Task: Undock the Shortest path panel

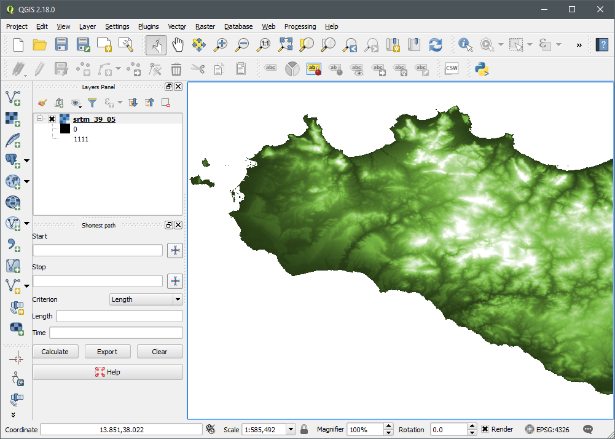Action: pyautogui.click(x=169, y=225)
